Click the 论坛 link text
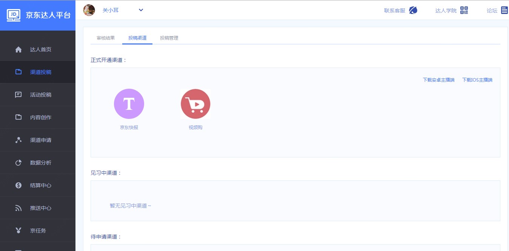 point(492,11)
